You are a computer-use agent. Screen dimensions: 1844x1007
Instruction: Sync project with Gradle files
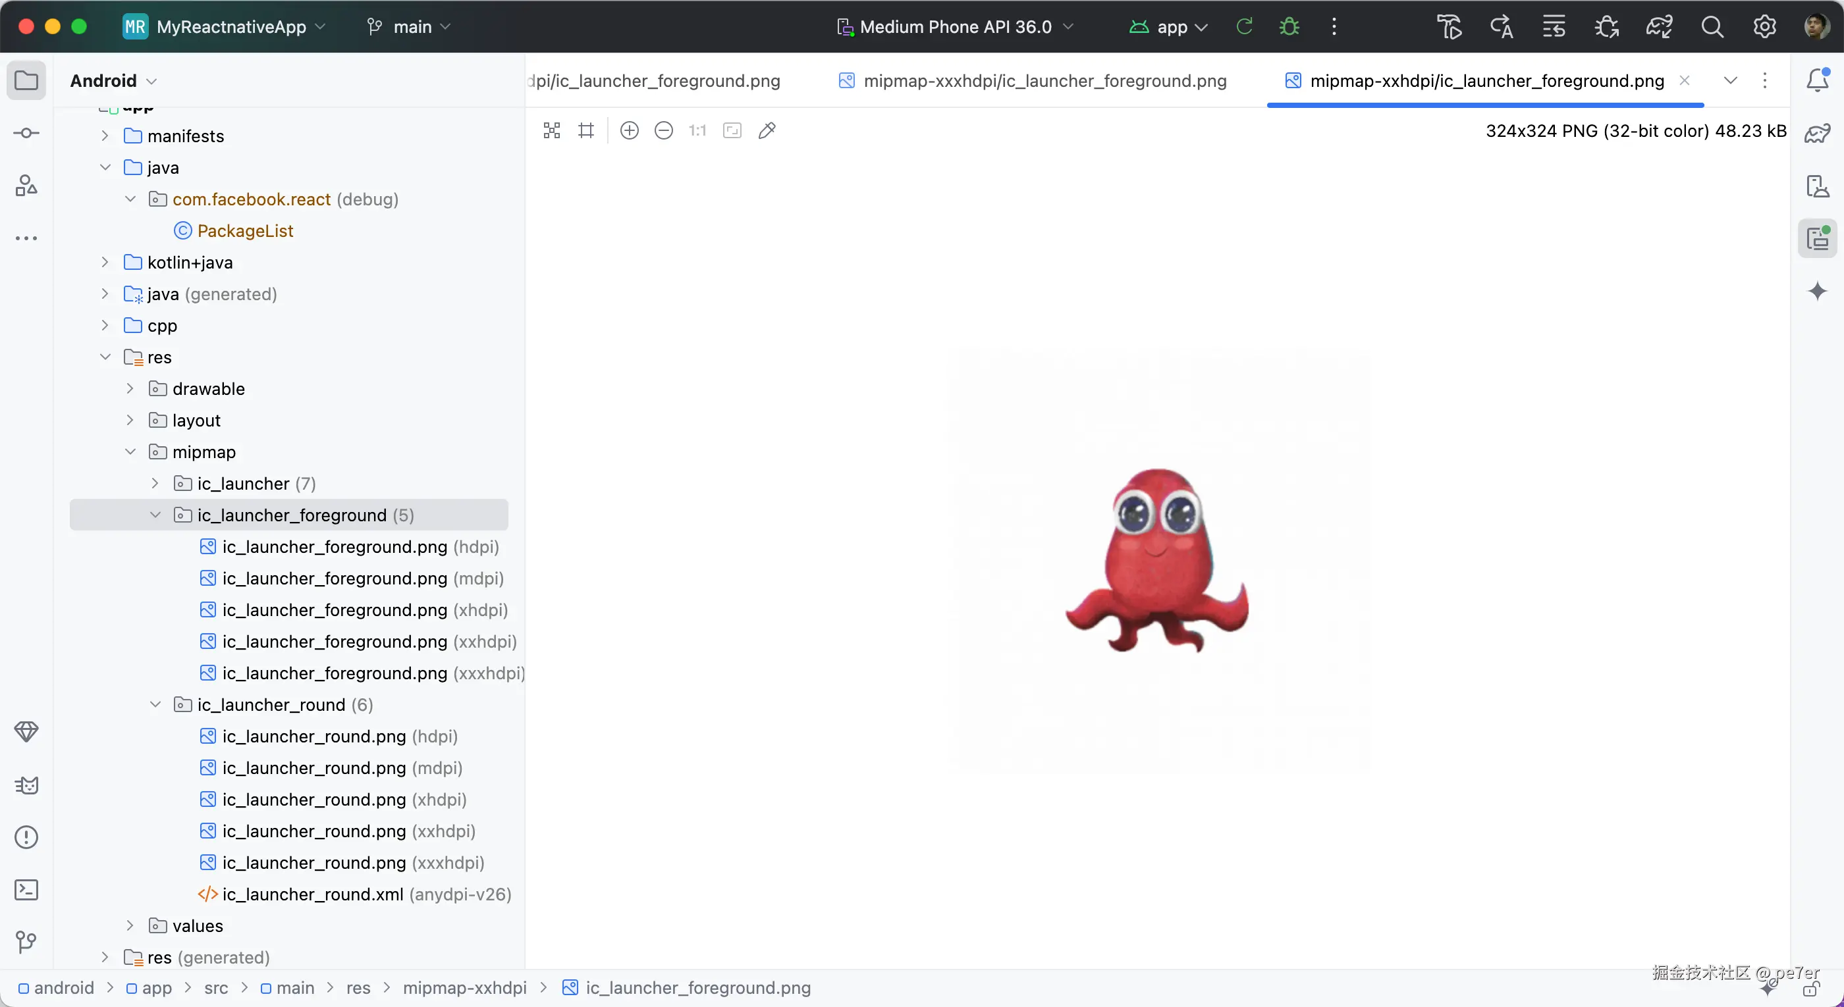tap(1658, 26)
